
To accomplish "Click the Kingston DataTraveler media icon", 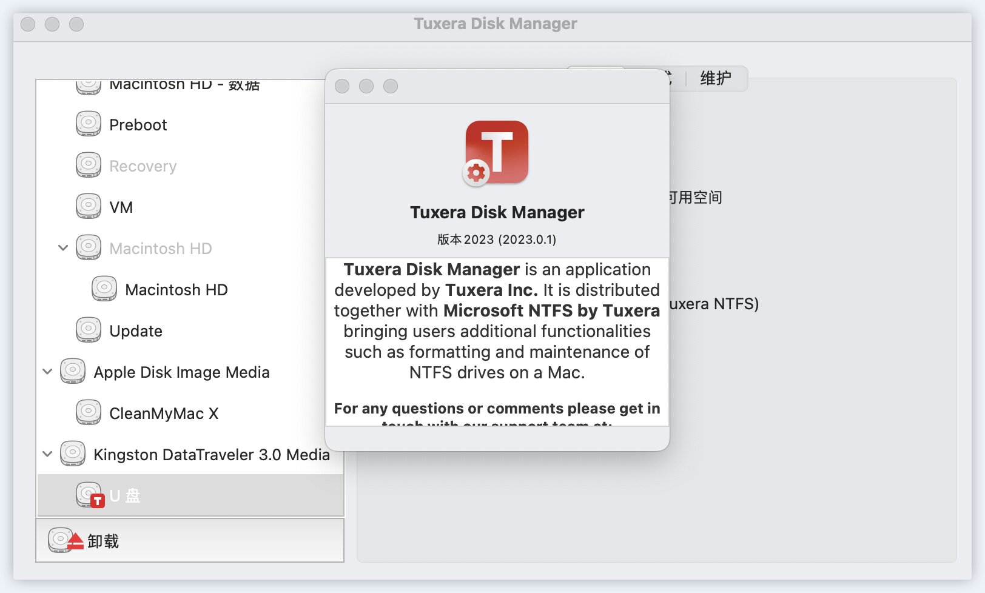I will (72, 453).
